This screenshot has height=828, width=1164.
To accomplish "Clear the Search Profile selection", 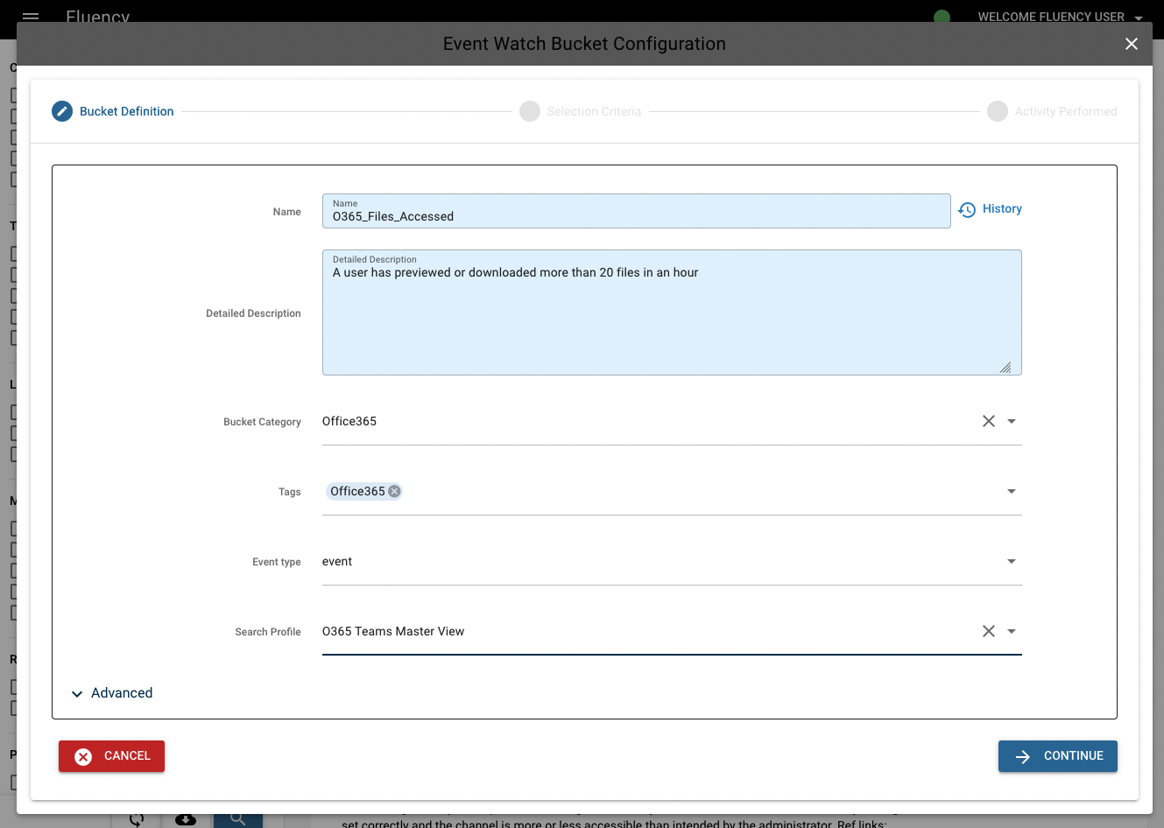I will tap(989, 631).
